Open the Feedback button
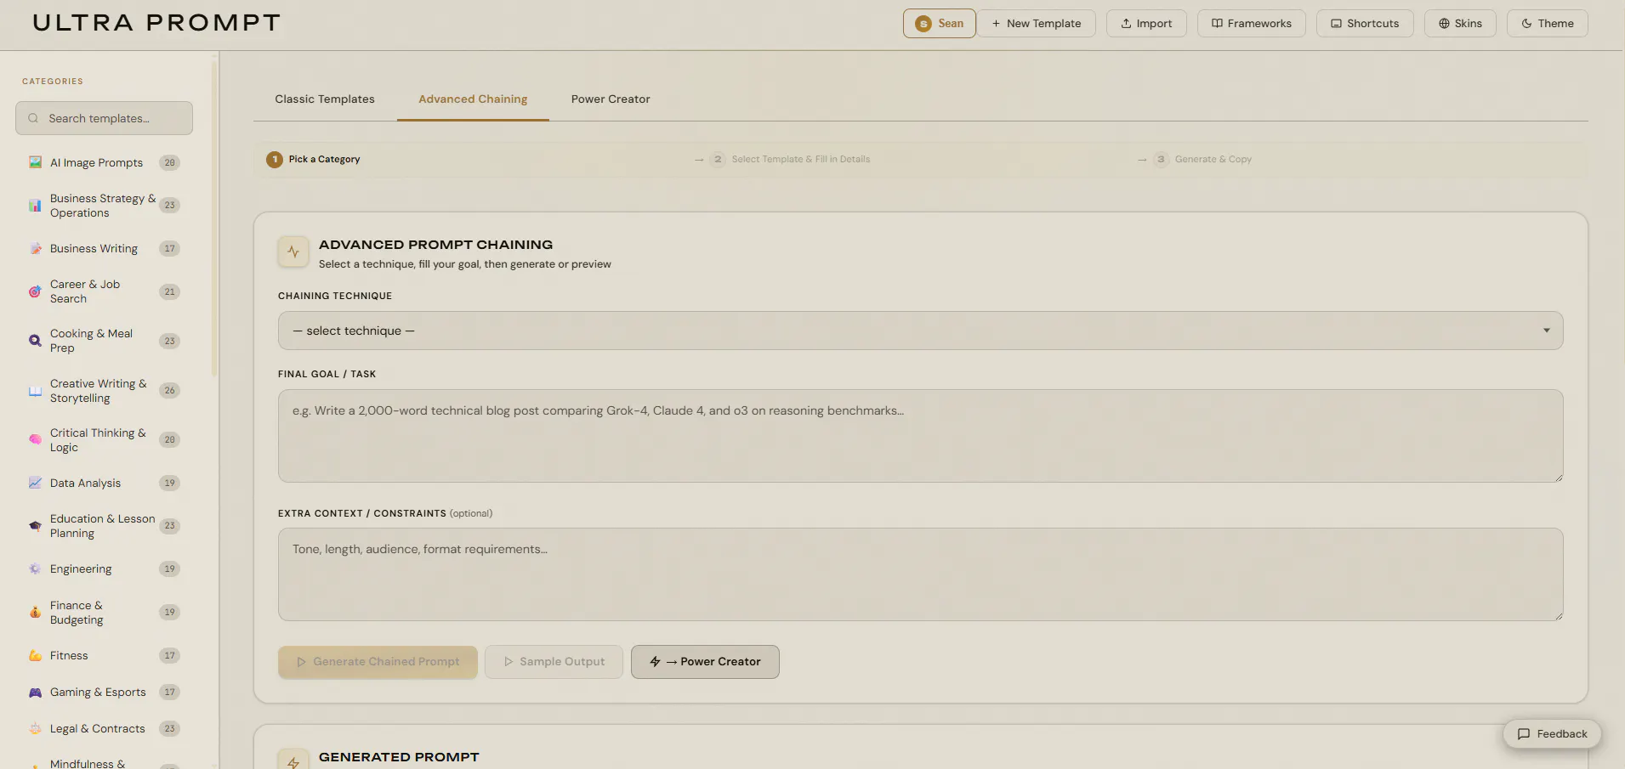The width and height of the screenshot is (1625, 769). pos(1552,734)
